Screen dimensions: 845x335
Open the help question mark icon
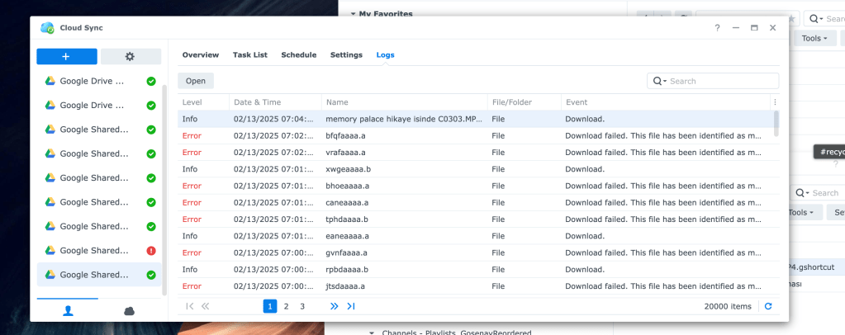click(x=717, y=28)
